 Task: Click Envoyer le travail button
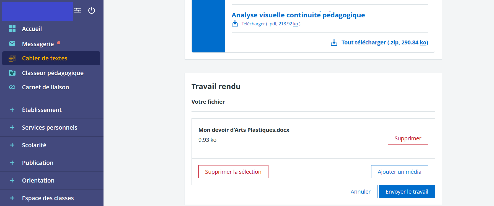click(x=407, y=191)
